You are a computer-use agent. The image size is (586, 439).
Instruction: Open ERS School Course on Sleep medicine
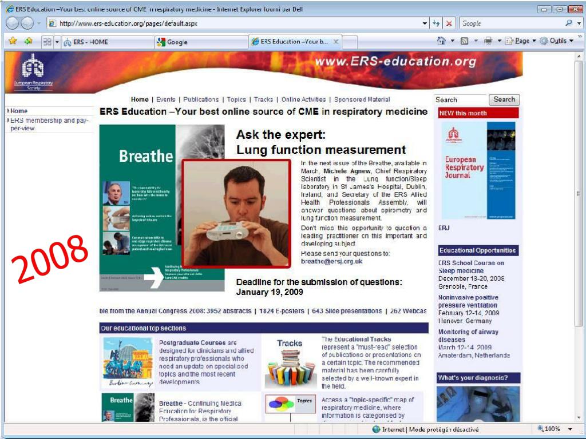coord(471,266)
